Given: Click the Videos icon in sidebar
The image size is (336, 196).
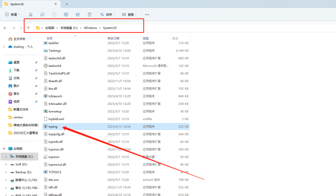Looking at the screenshot, I should click(x=10, y=102).
